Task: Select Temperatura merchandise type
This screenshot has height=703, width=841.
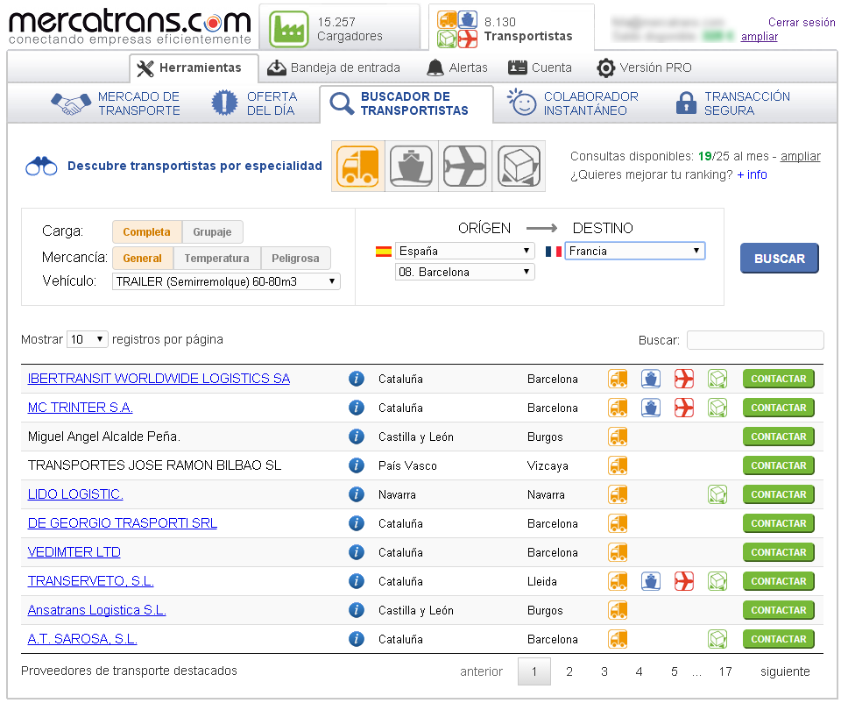Action: pos(216,258)
